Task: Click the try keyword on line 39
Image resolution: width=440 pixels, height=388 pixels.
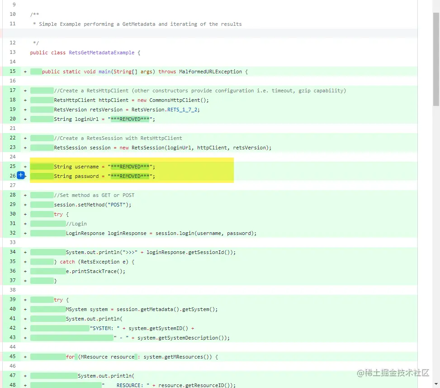Action: [x=58, y=300]
